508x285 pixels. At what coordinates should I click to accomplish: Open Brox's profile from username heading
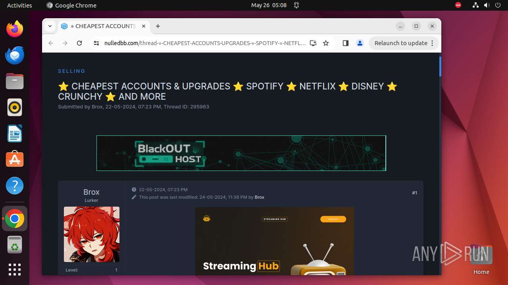coord(91,192)
